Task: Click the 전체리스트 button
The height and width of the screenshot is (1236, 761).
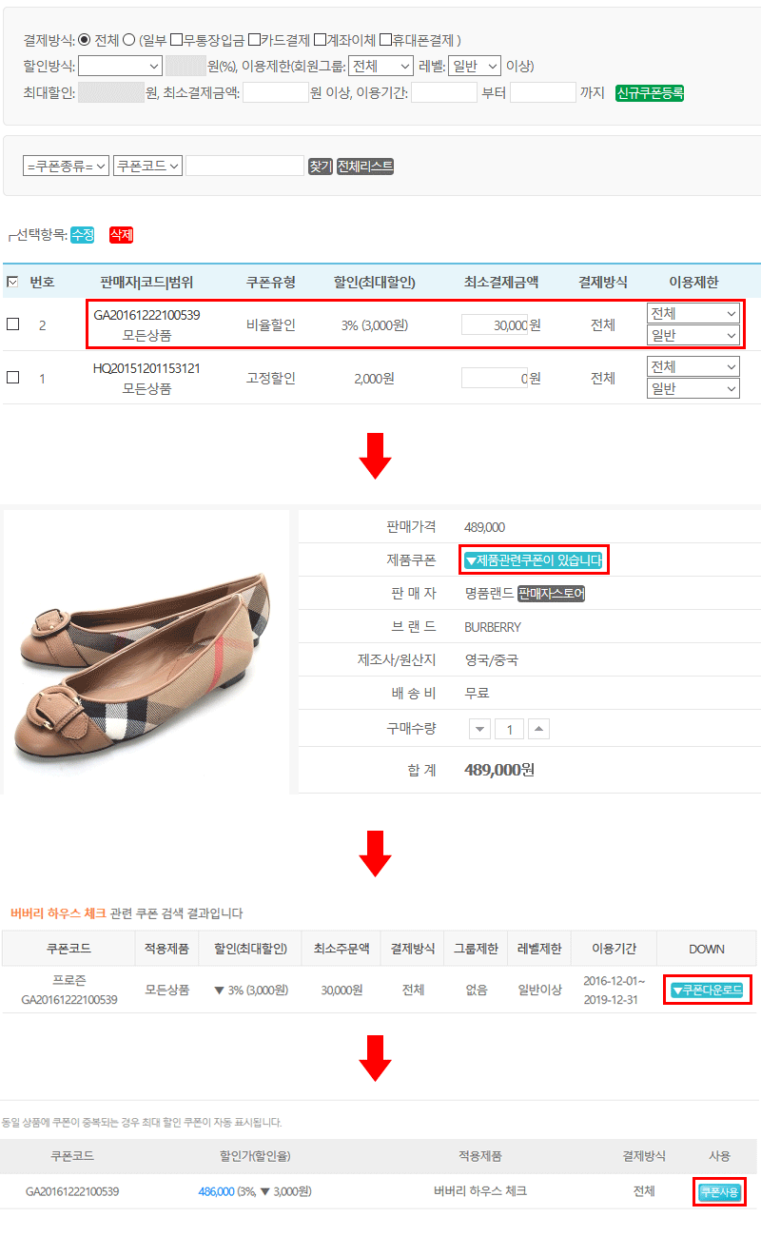Action: (365, 167)
